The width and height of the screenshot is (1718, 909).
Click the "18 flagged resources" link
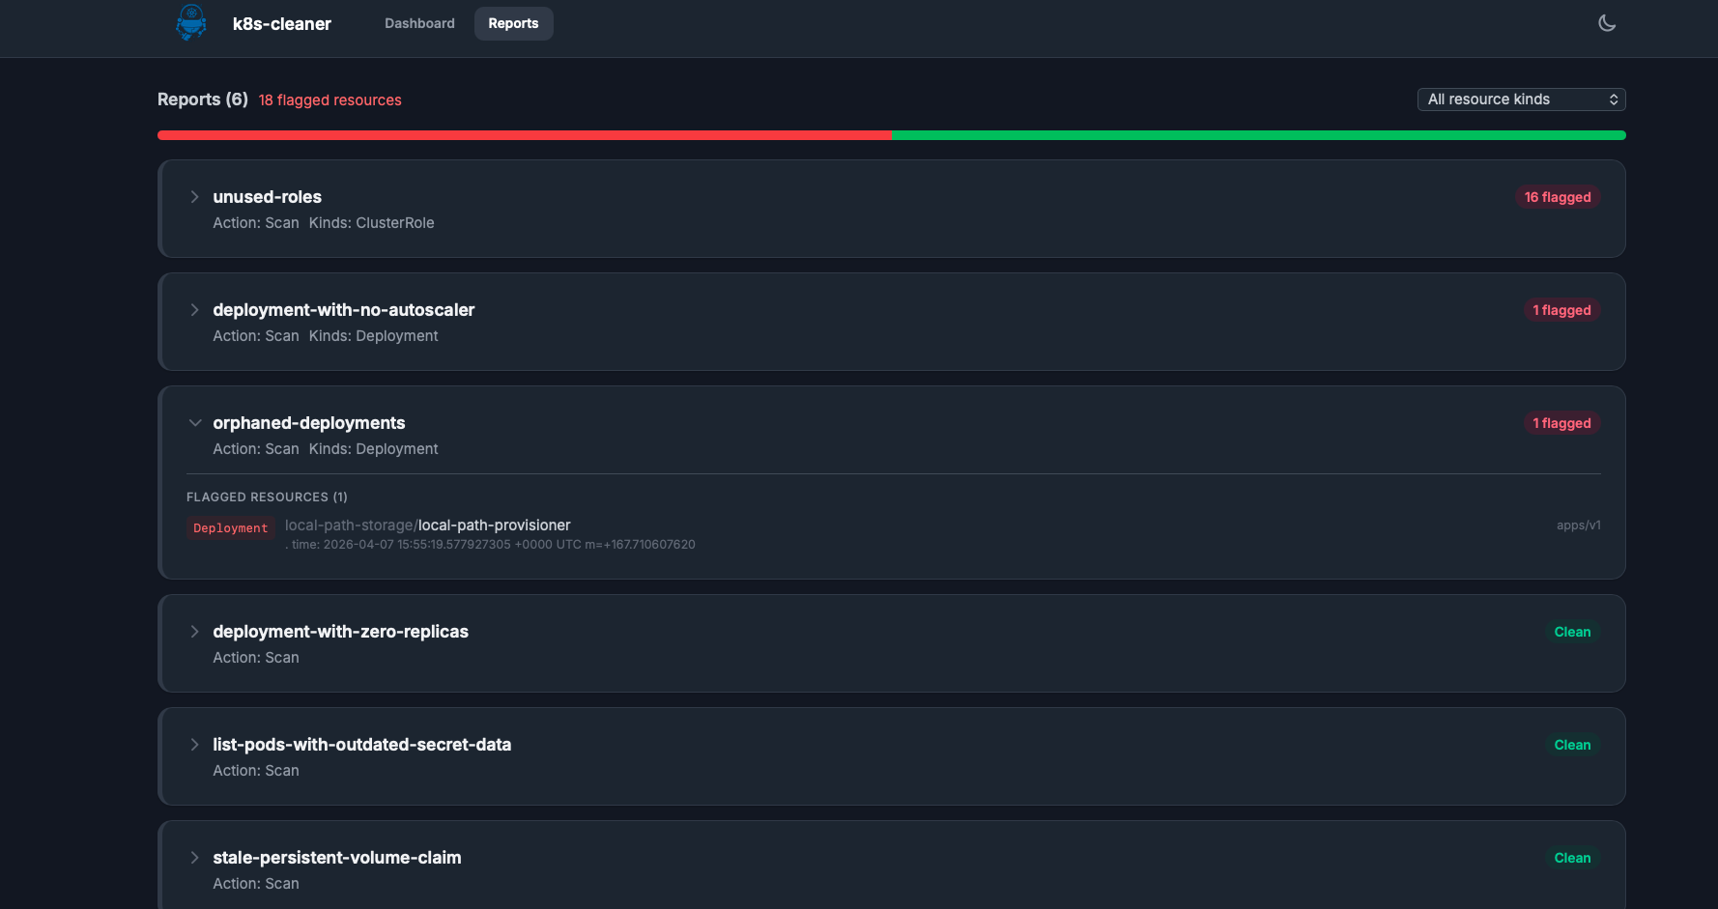pyautogui.click(x=329, y=99)
